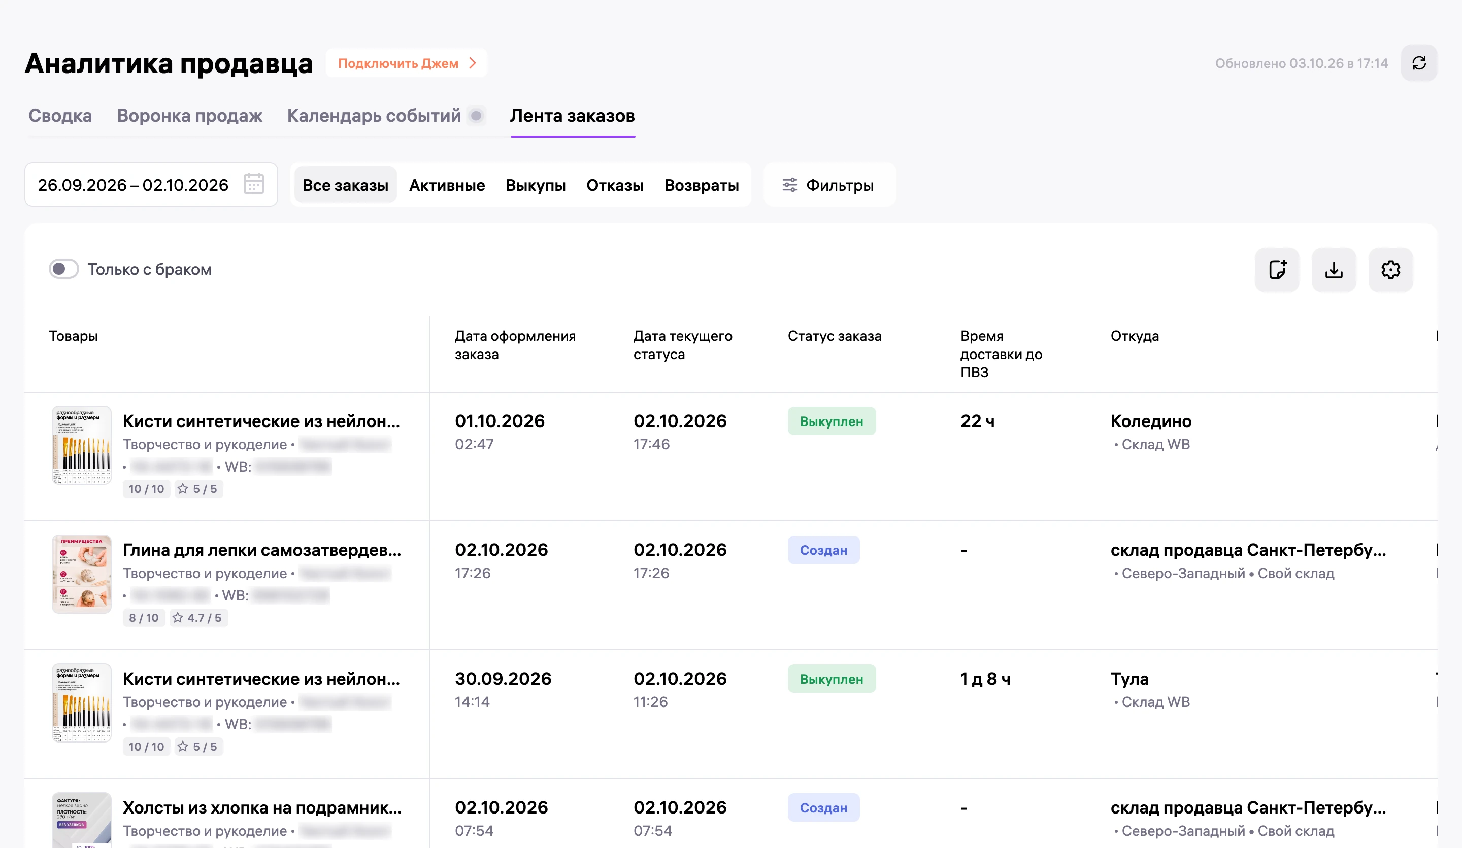Toggle the Только с браком switch
The image size is (1462, 848).
[64, 269]
